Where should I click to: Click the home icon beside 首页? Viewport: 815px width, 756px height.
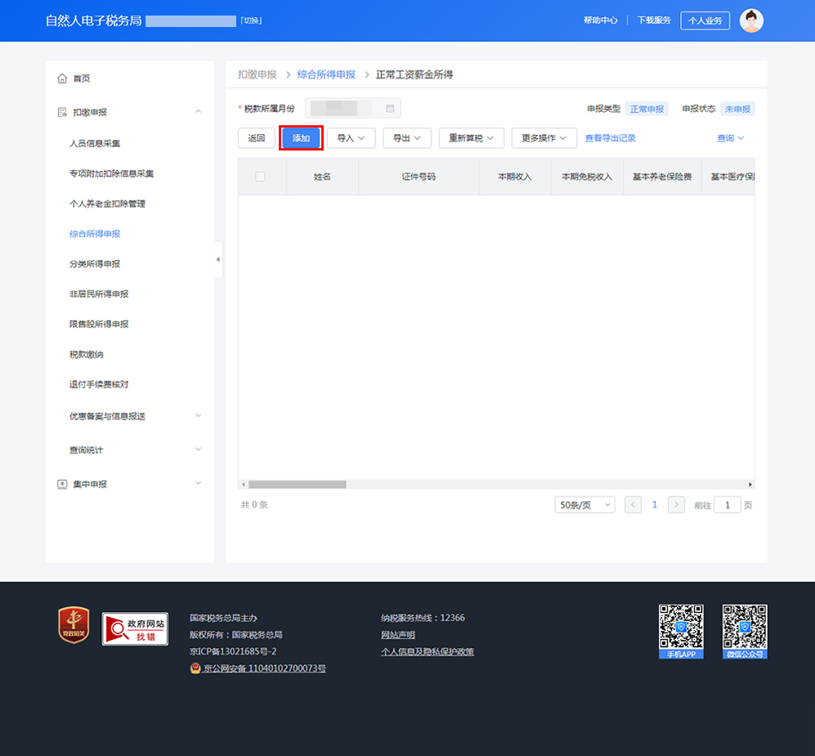click(62, 79)
